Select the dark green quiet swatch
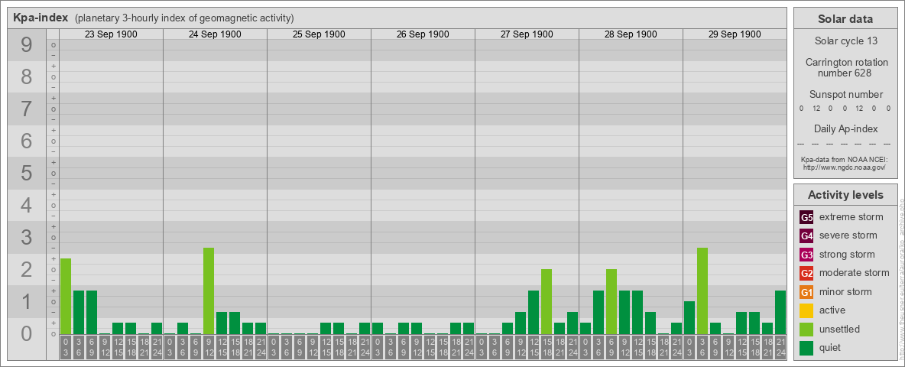Screen dimensions: 905x367 [806, 348]
